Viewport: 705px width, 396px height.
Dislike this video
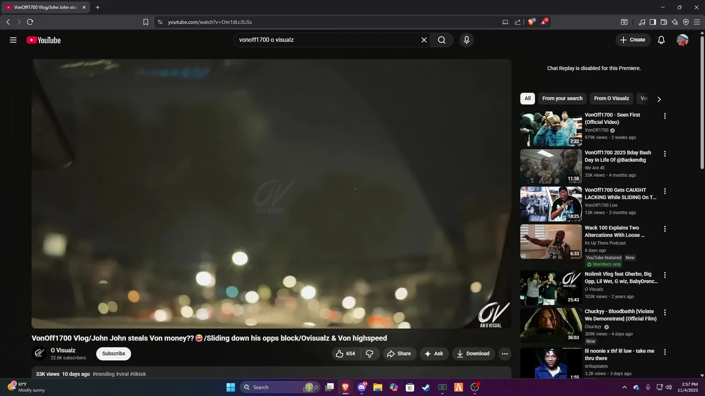click(x=370, y=354)
